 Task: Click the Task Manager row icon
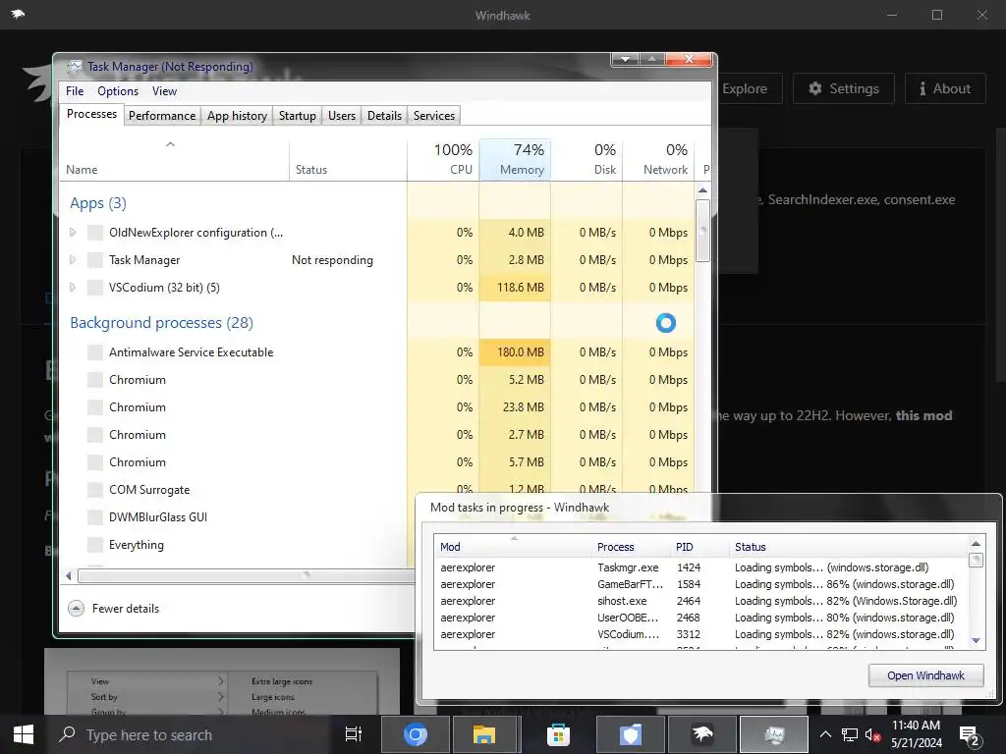pos(95,259)
